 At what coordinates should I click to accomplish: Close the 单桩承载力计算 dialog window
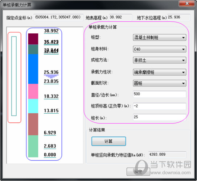(187, 3)
